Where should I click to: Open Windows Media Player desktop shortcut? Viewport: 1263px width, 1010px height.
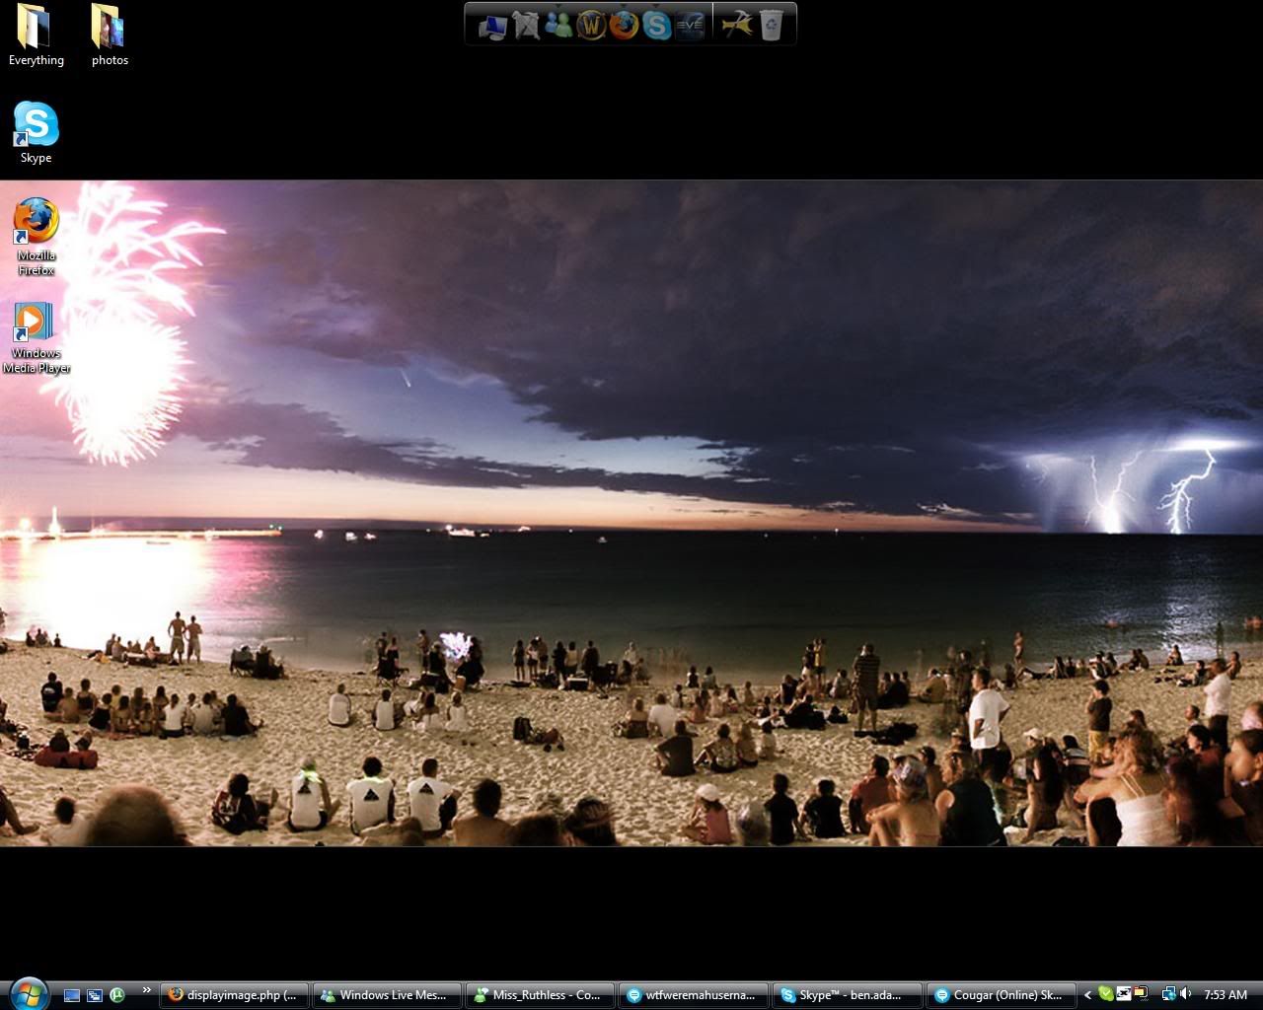point(36,337)
